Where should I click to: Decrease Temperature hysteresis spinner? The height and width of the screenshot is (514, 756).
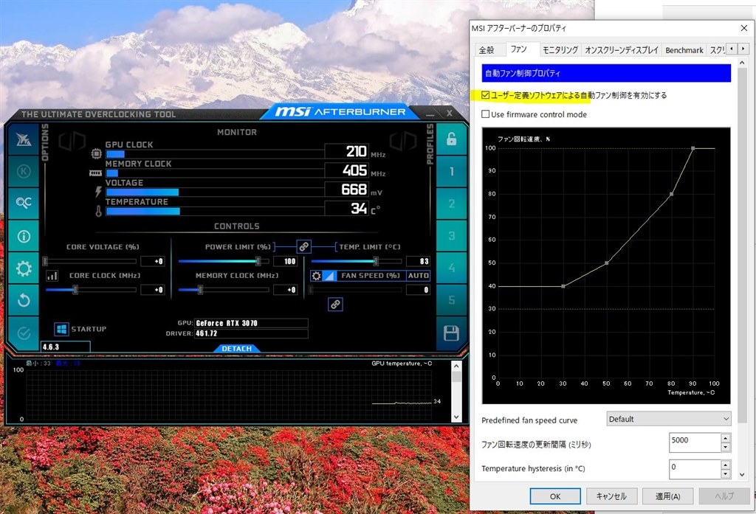[x=725, y=474]
